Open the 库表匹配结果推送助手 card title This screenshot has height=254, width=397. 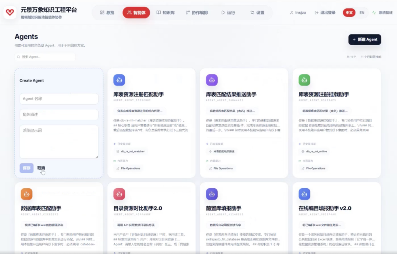coord(231,95)
